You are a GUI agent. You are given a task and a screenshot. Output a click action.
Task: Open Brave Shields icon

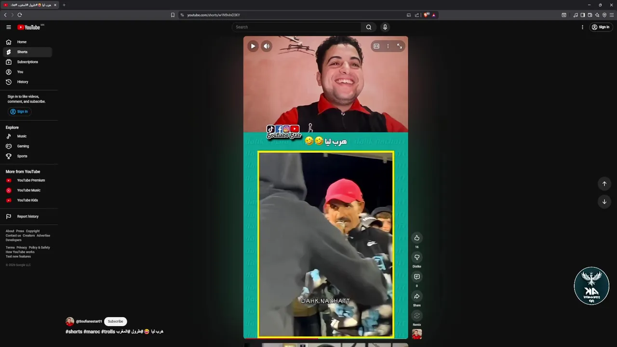click(x=426, y=15)
